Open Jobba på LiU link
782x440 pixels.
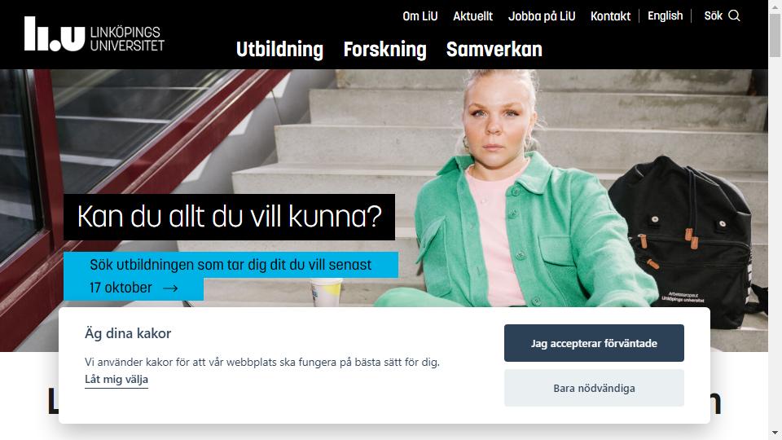542,16
